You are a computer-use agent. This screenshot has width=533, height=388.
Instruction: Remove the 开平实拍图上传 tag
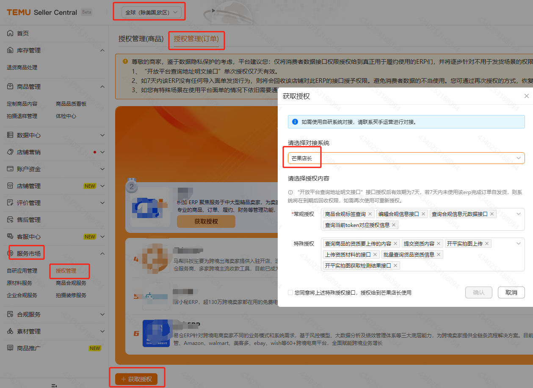tap(487, 243)
